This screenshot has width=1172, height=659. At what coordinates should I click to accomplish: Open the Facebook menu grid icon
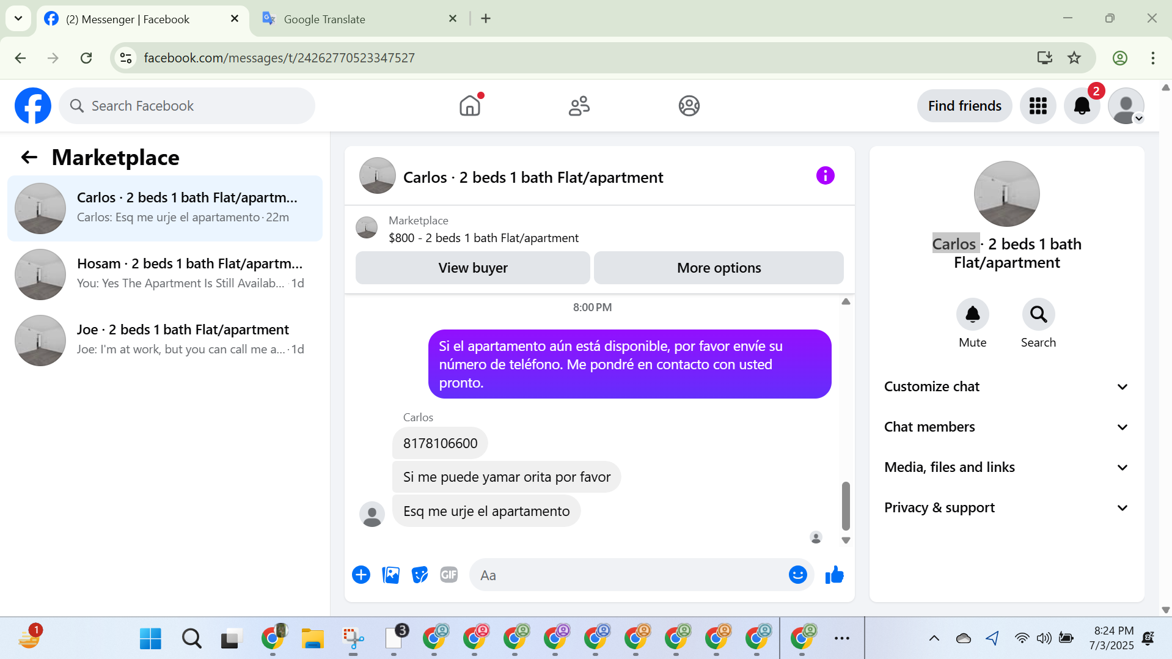tap(1038, 106)
